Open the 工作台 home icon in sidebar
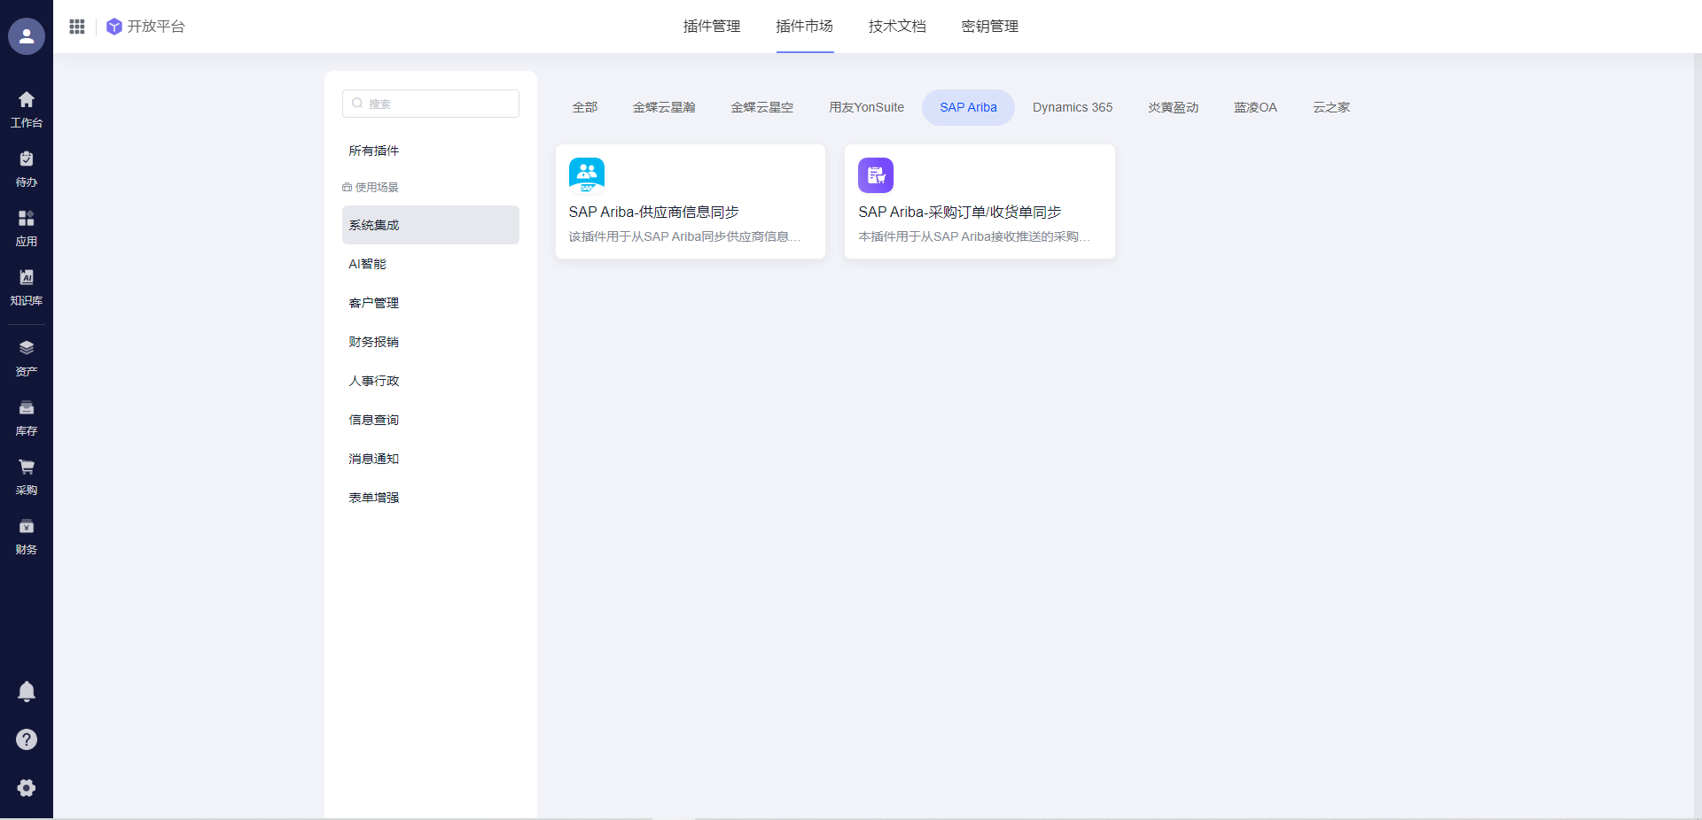 tap(27, 108)
